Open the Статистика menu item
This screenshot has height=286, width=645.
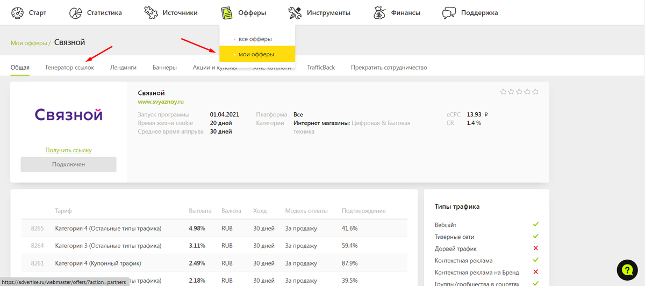click(104, 13)
